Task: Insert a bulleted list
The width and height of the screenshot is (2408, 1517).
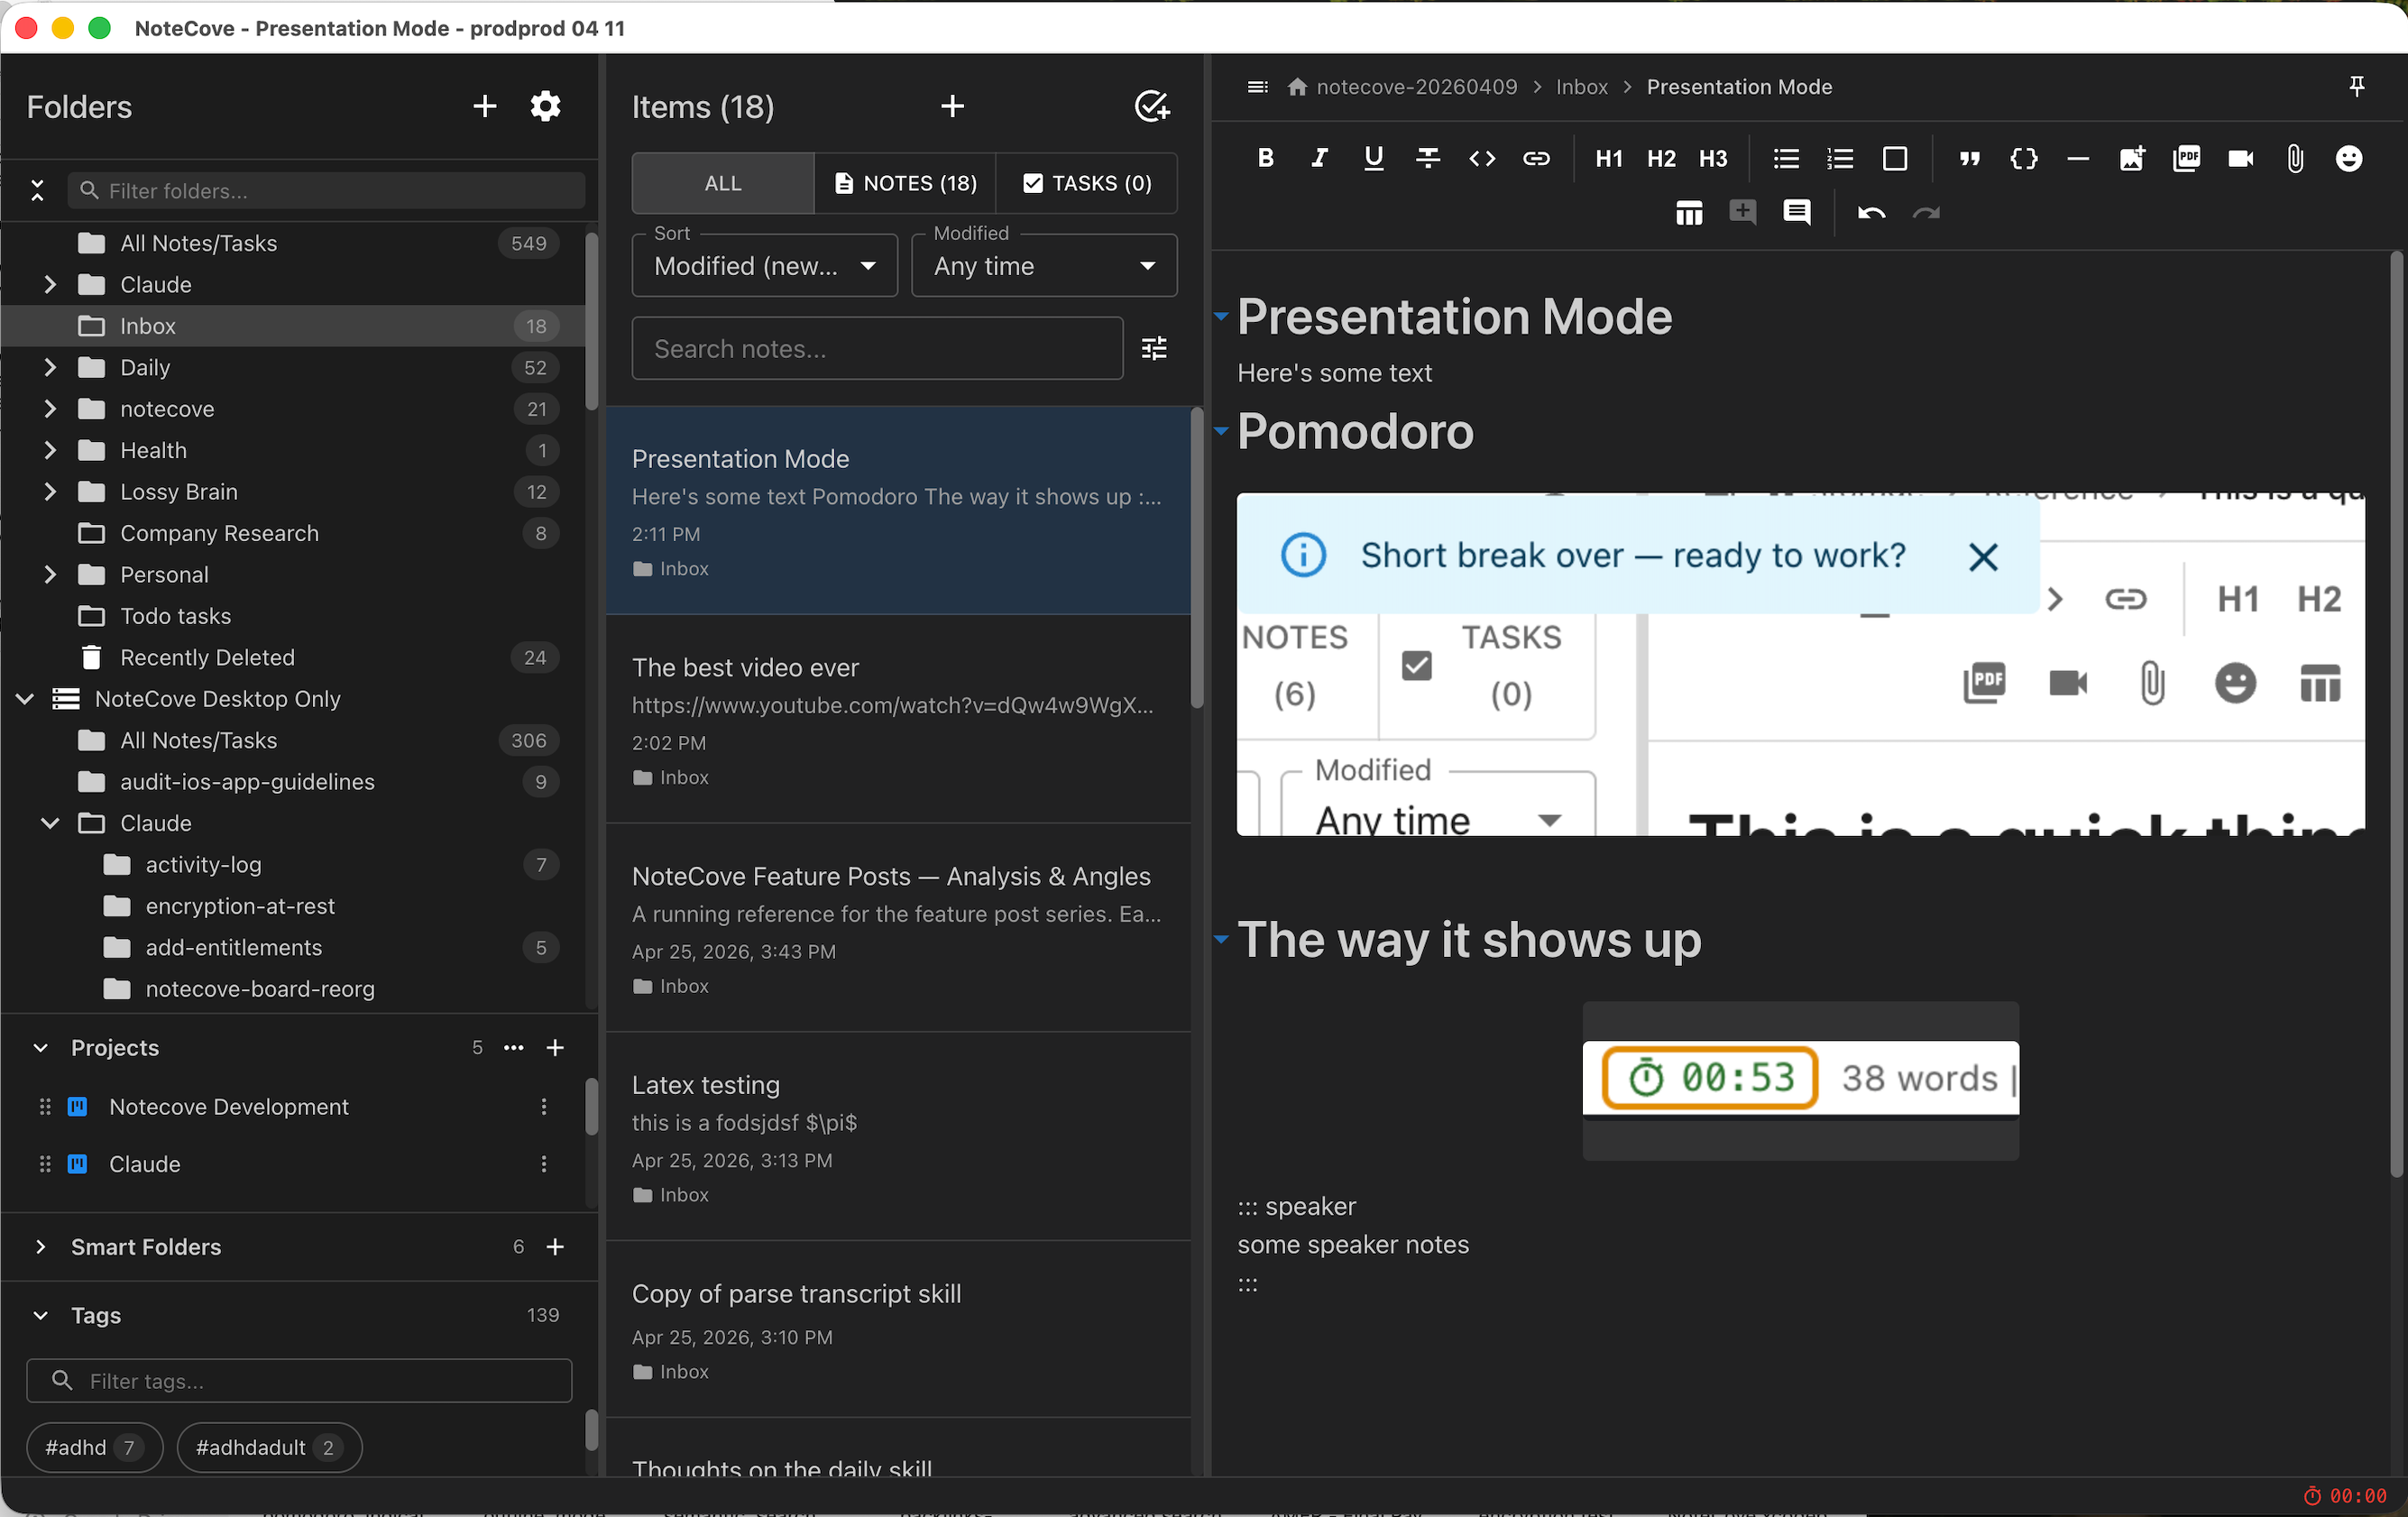Action: [x=1786, y=158]
